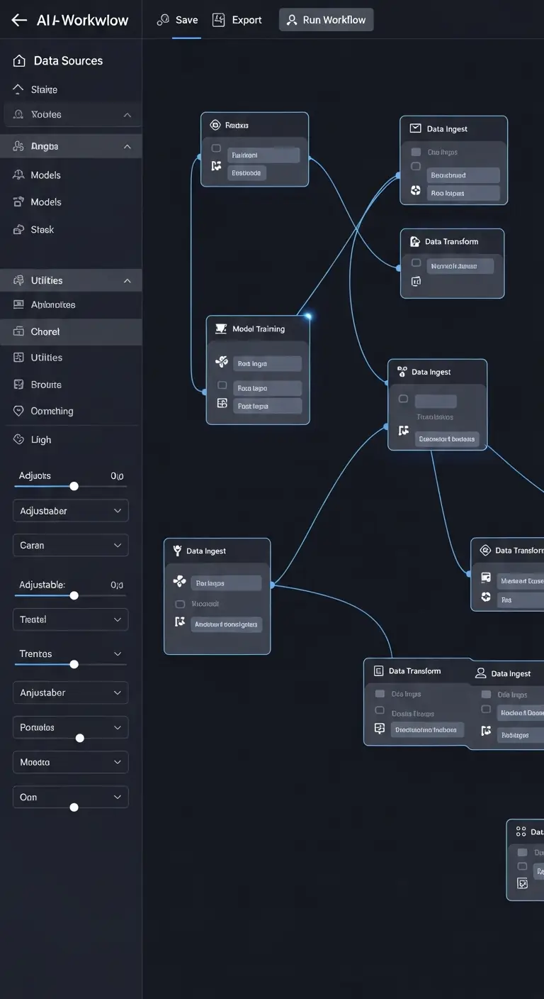Open the first Models sidebar item

pos(45,175)
